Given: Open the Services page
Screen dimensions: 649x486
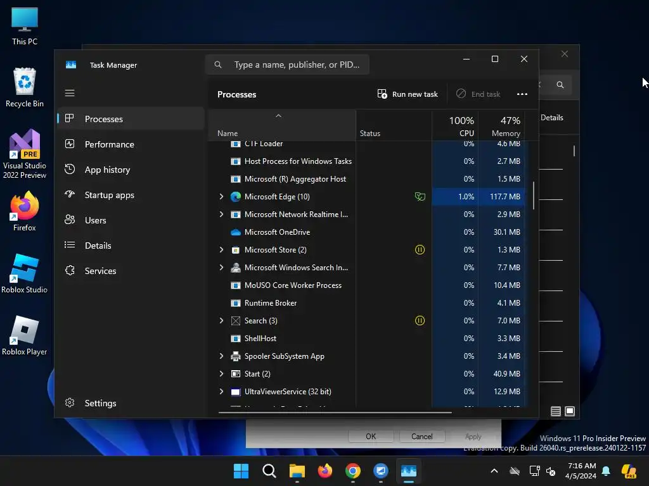Looking at the screenshot, I should (x=131, y=271).
